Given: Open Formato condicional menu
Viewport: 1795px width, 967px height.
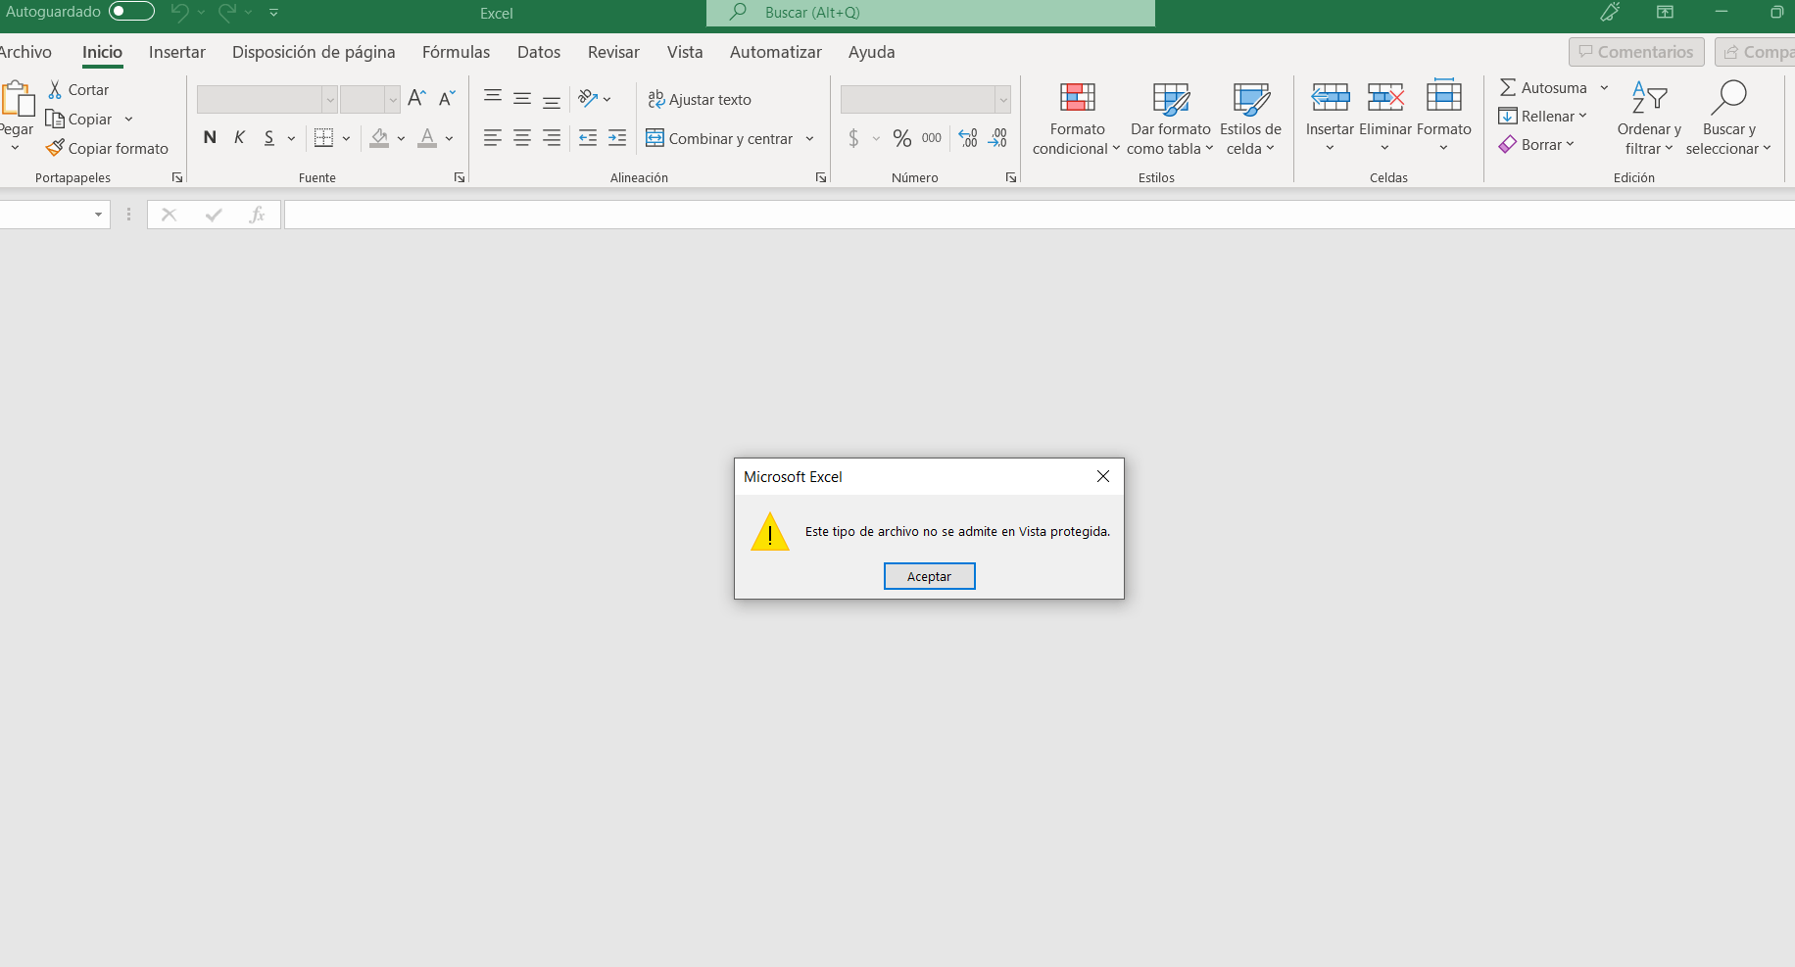Looking at the screenshot, I should tap(1077, 119).
